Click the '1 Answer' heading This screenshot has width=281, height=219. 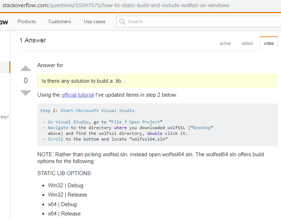pos(33,40)
